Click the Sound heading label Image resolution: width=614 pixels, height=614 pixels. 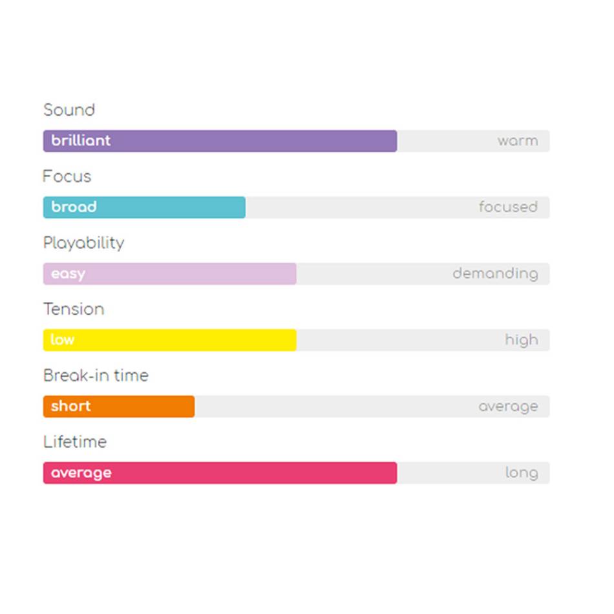(x=69, y=110)
